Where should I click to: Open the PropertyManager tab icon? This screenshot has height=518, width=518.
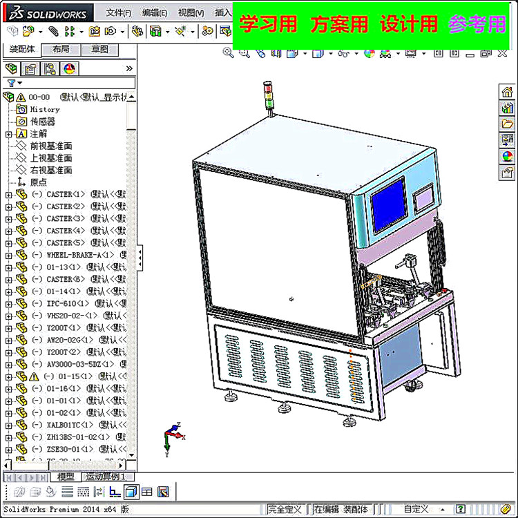pyautogui.click(x=30, y=68)
